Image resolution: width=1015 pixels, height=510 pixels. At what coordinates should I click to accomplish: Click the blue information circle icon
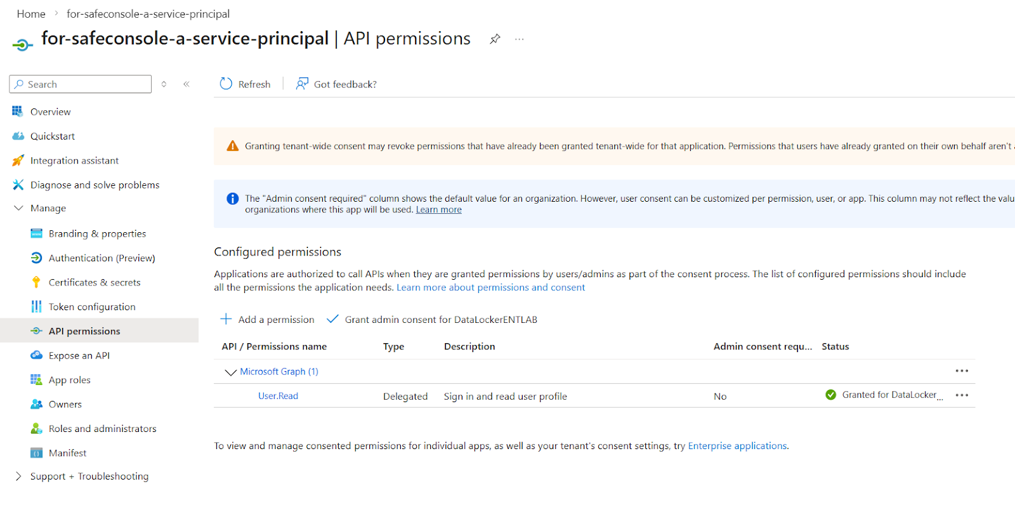pyautogui.click(x=233, y=199)
